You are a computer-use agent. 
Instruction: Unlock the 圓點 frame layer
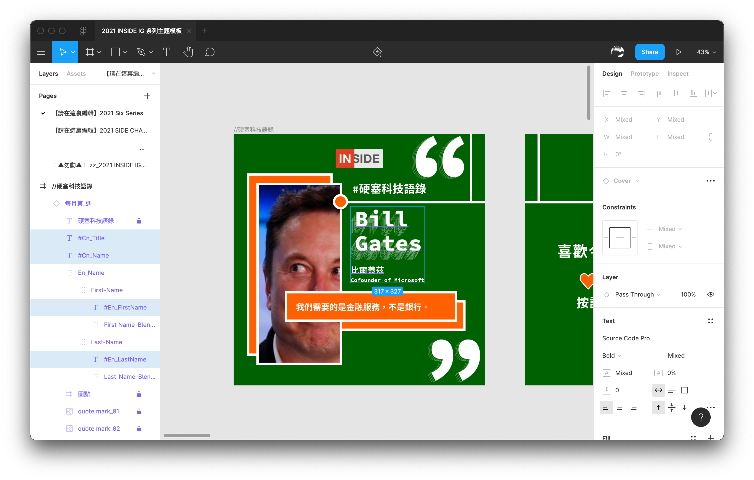(139, 394)
